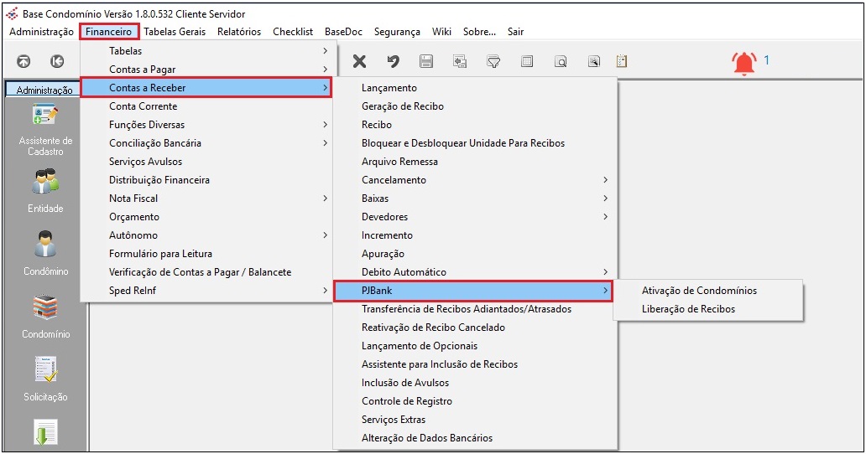This screenshot has height=454, width=866.
Task: Click the Base Condomínio app logo icon
Action: 12,13
